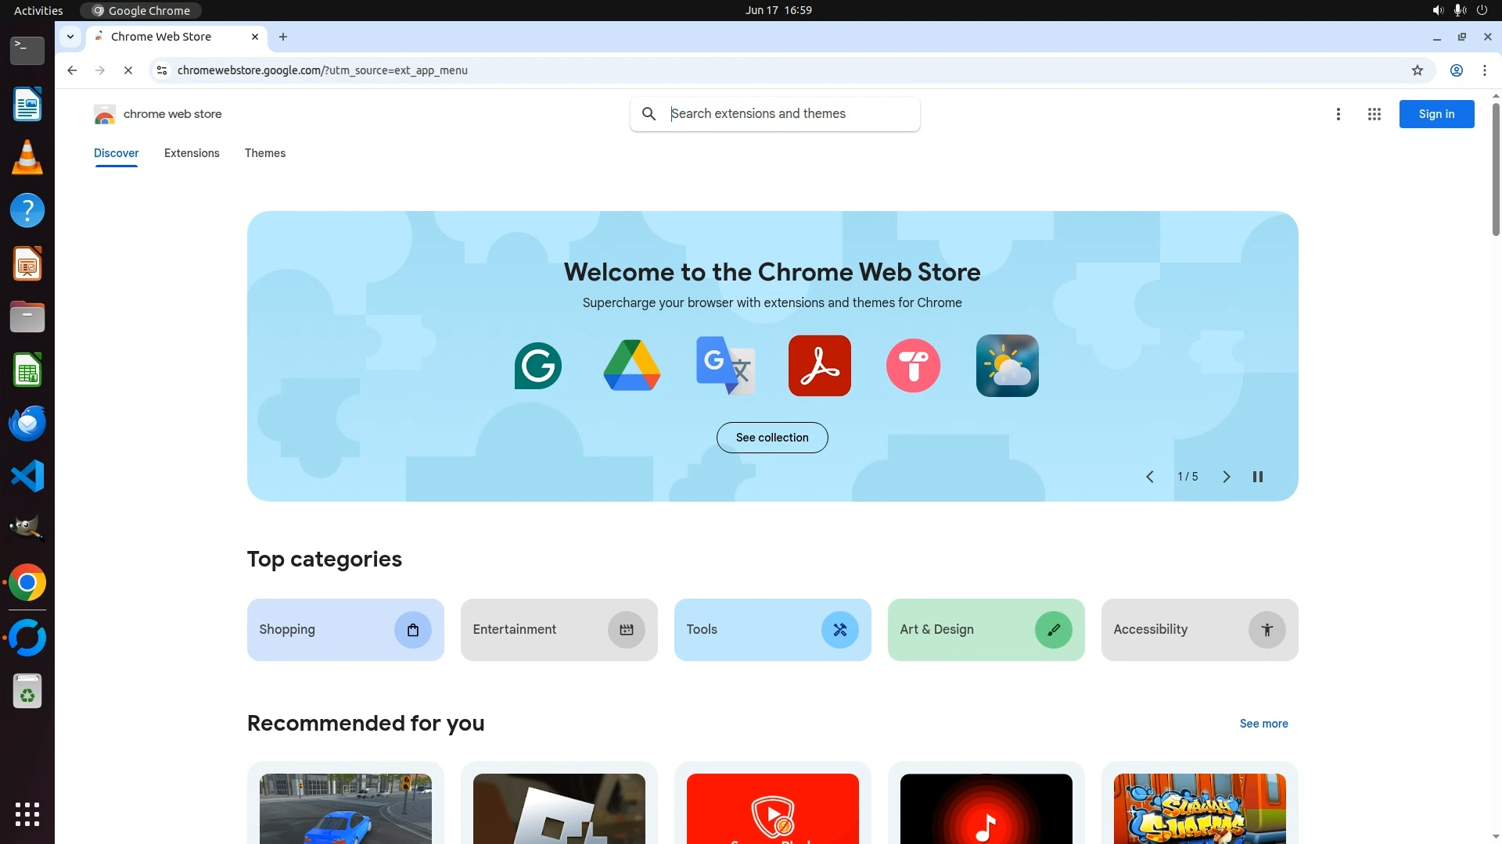Open the Grammarly extension icon
Image resolution: width=1502 pixels, height=844 pixels.
click(537, 366)
